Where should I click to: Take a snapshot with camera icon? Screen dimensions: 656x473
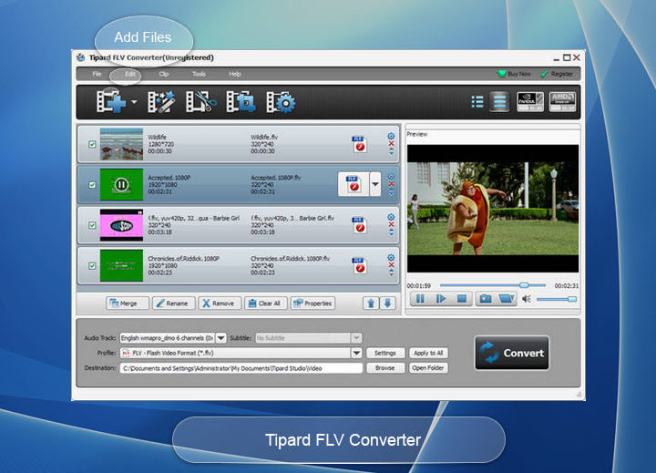[486, 298]
